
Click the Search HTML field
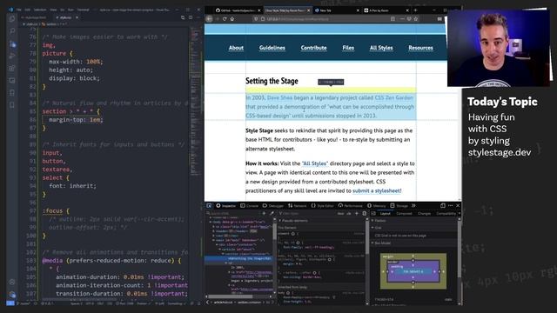tap(234, 213)
